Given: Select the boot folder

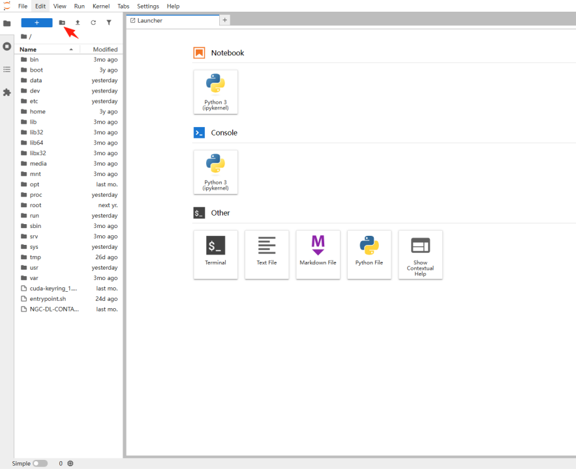Looking at the screenshot, I should point(68,70).
